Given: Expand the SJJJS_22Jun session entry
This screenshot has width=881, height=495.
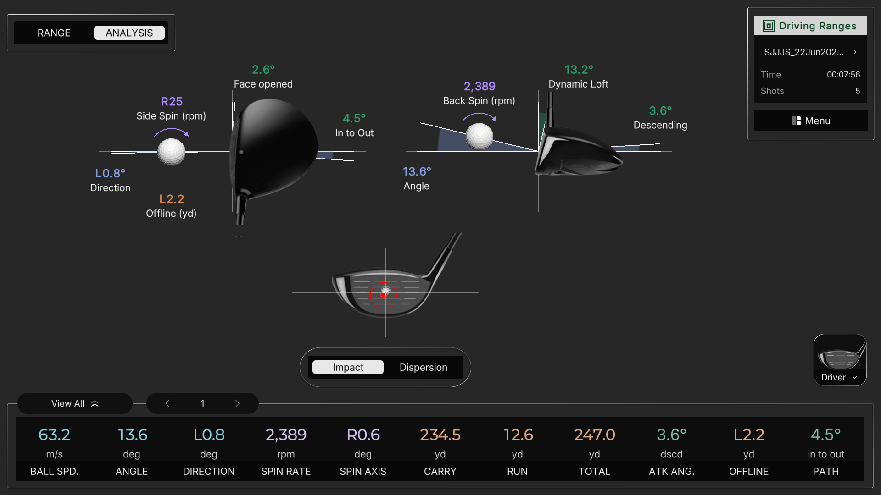Looking at the screenshot, I should coord(810,52).
